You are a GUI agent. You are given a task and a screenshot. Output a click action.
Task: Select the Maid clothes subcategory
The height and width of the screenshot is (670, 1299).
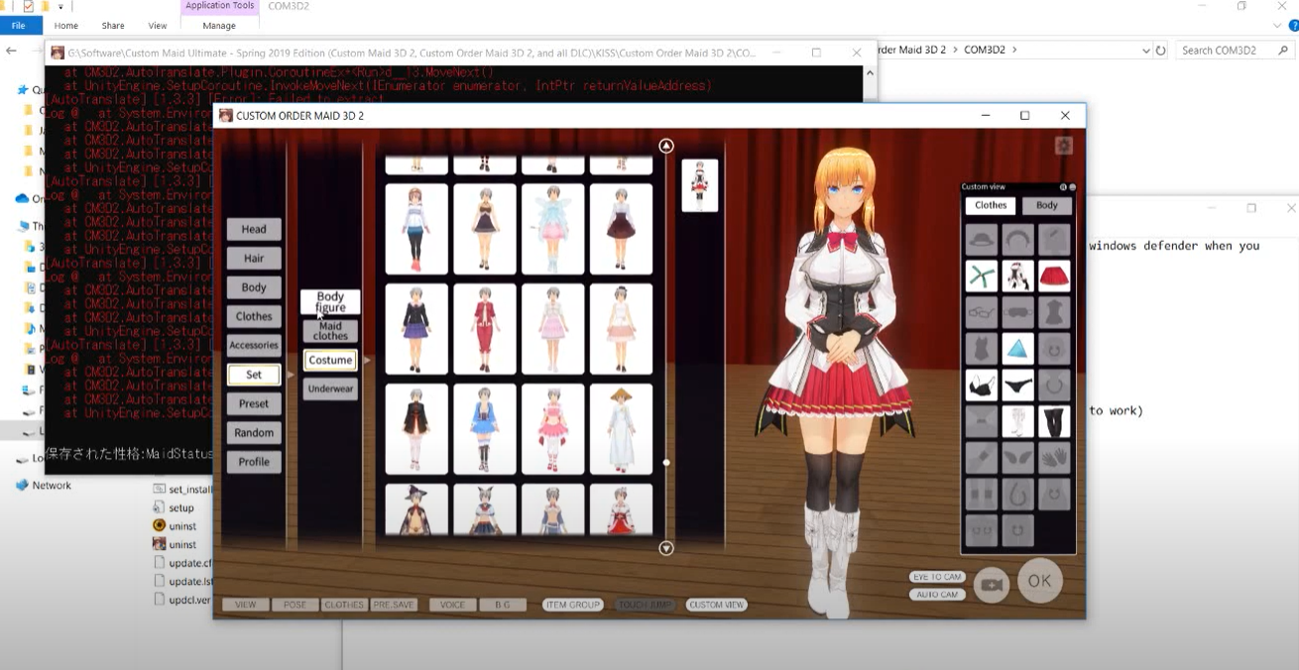(330, 331)
